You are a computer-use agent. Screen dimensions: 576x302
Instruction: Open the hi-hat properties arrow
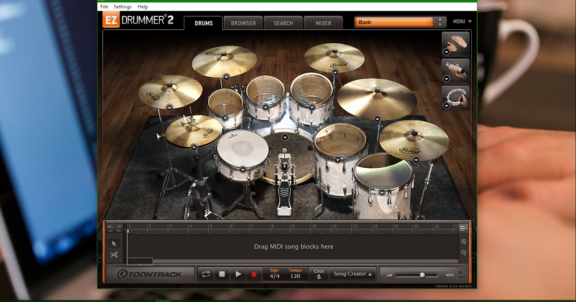tap(193, 147)
